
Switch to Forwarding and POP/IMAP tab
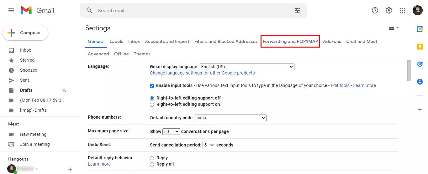pyautogui.click(x=290, y=41)
